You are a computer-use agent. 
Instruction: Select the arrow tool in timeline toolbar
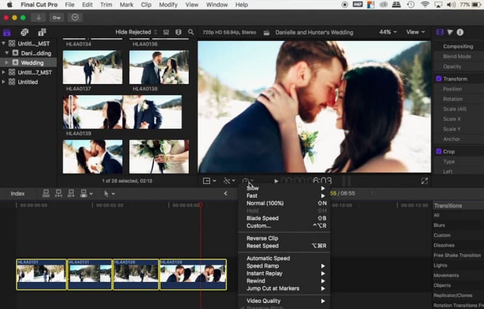[106, 194]
